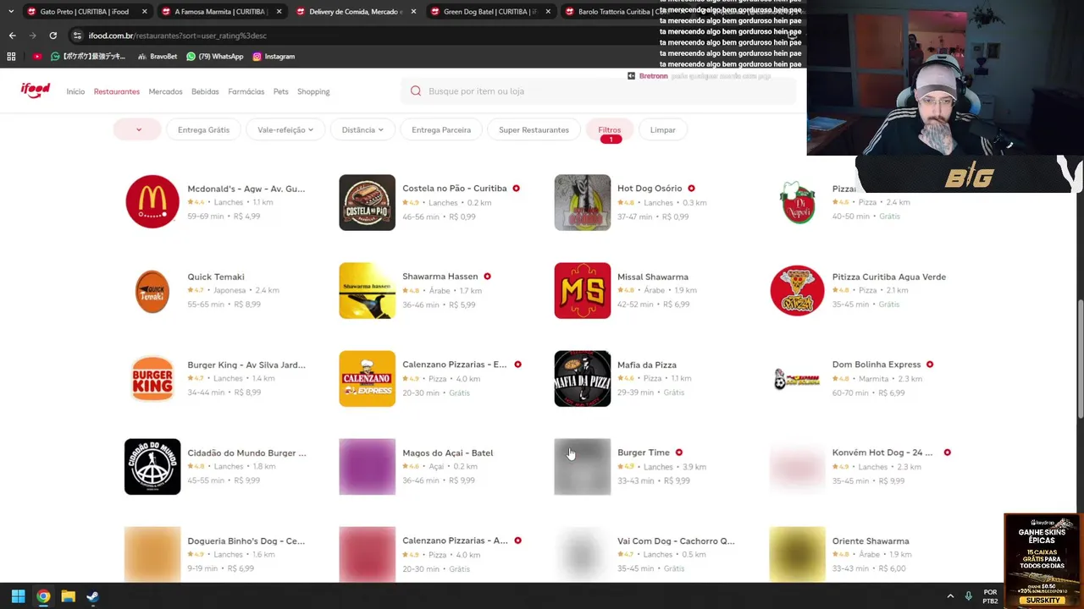The height and width of the screenshot is (609, 1084).
Task: Switch to the Green Dog Batel tab
Action: [x=489, y=12]
